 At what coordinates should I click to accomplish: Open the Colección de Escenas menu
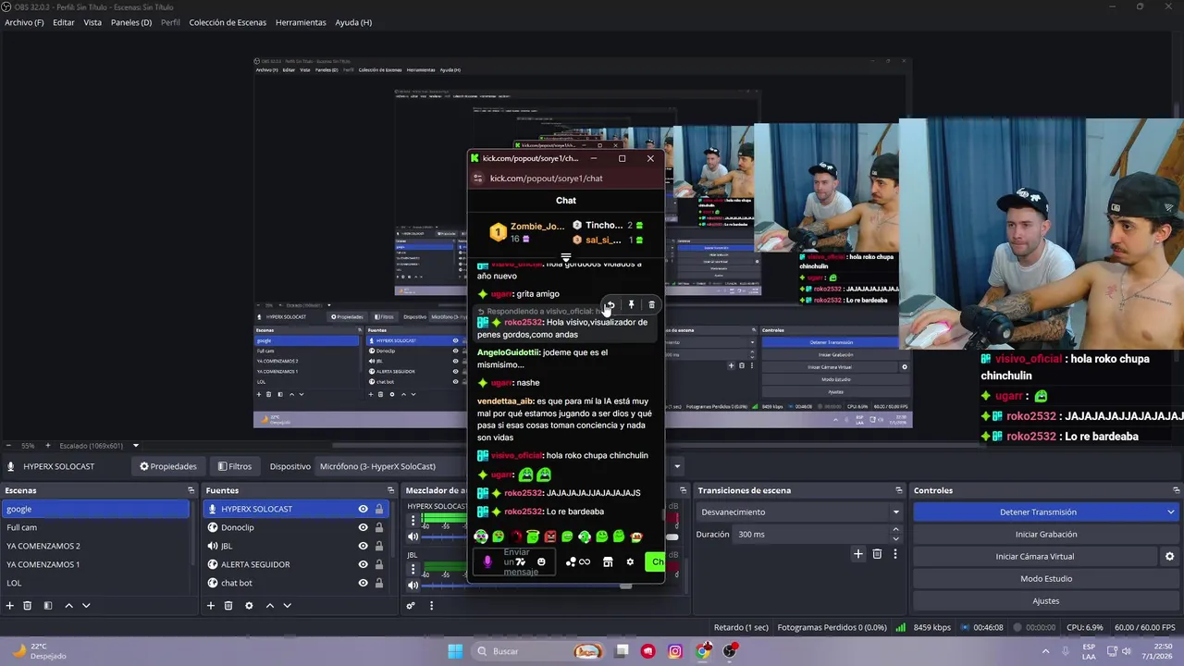click(x=228, y=22)
